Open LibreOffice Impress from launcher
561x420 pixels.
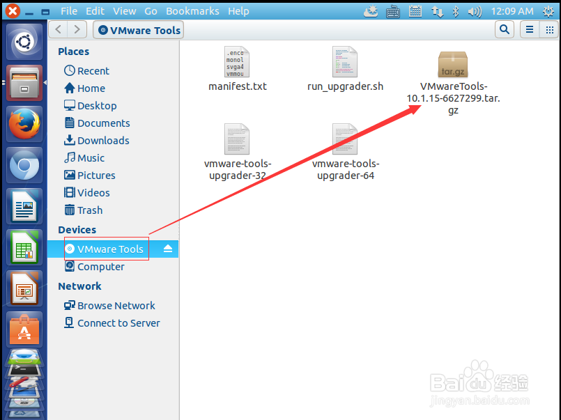24,288
